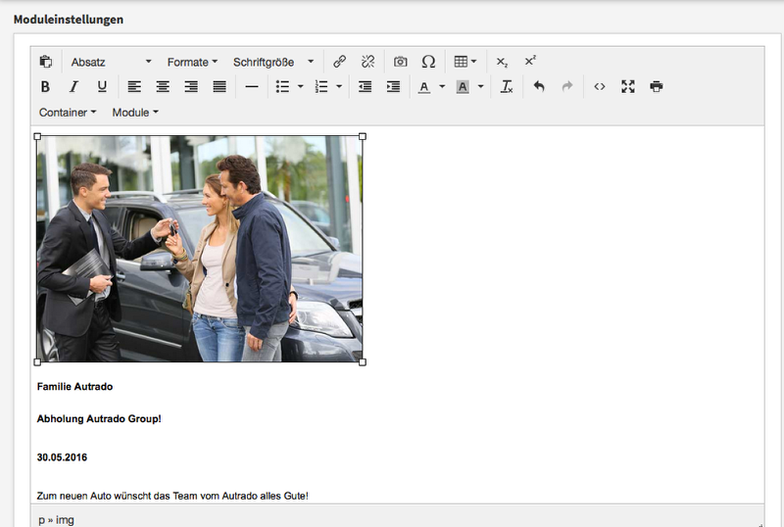Select the car dealership image in editor

200,249
